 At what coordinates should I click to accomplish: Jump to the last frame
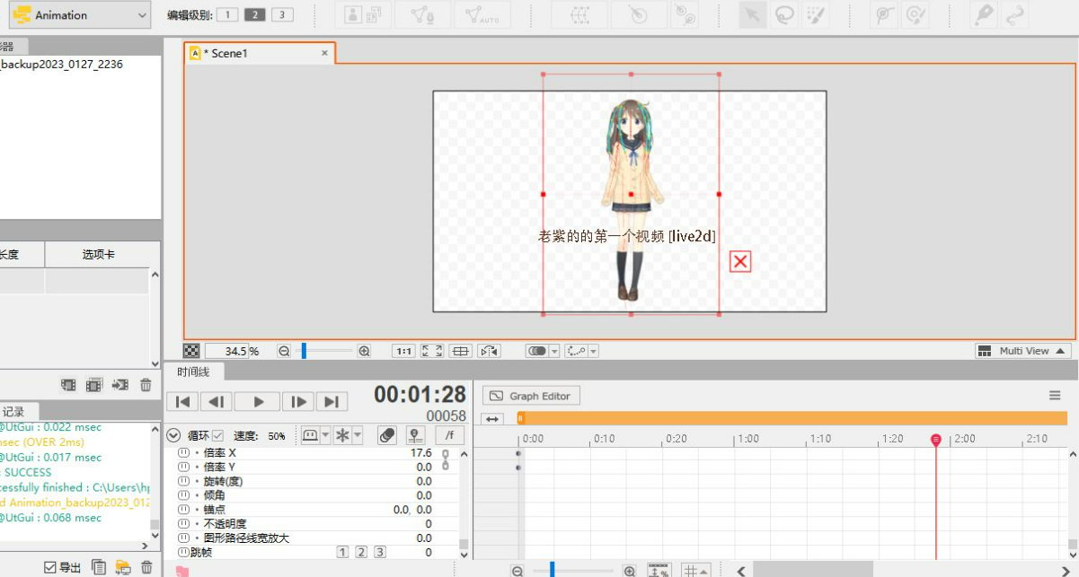(x=332, y=402)
